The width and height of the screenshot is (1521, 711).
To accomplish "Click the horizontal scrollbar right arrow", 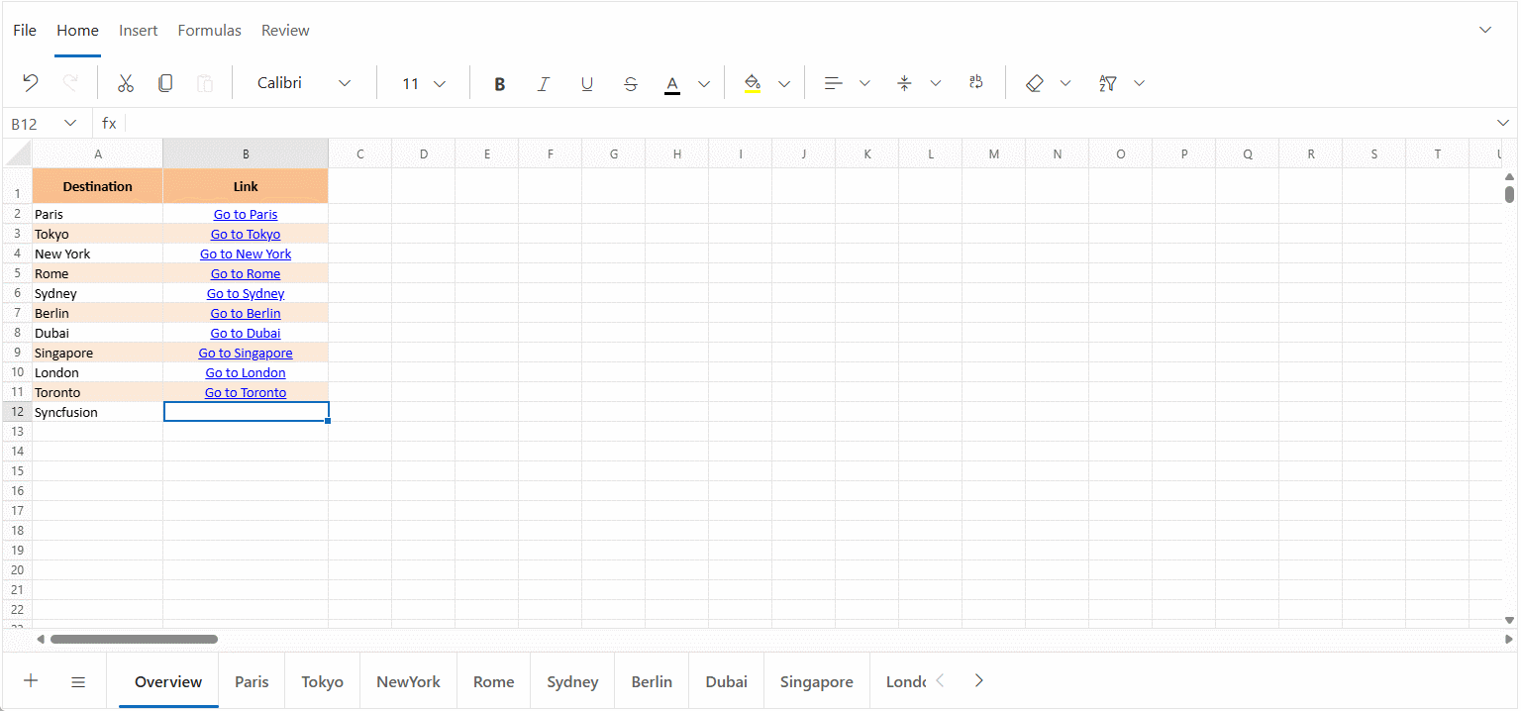I will pos(1509,639).
